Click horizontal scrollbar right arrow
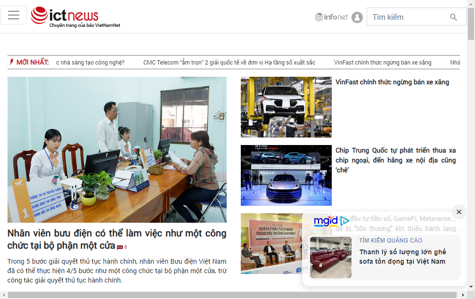Screen dimensions: 475x299 pyautogui.click(x=463, y=295)
